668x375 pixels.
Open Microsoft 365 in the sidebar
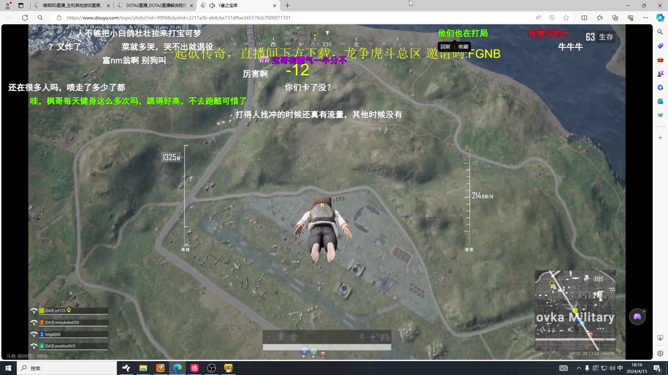click(x=660, y=87)
